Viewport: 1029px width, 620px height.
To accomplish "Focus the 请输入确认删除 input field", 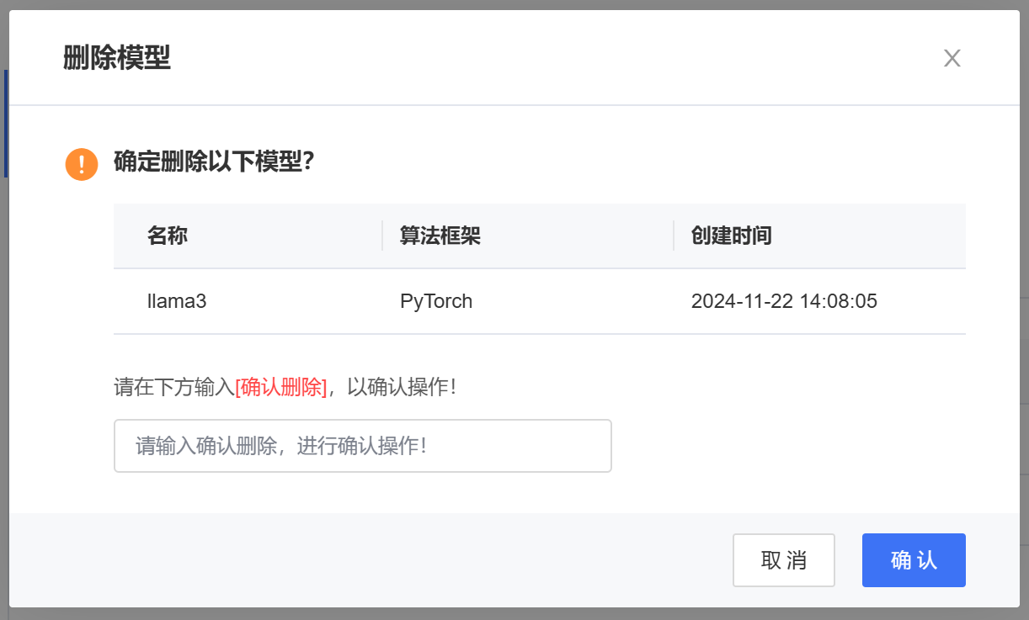I will click(362, 446).
